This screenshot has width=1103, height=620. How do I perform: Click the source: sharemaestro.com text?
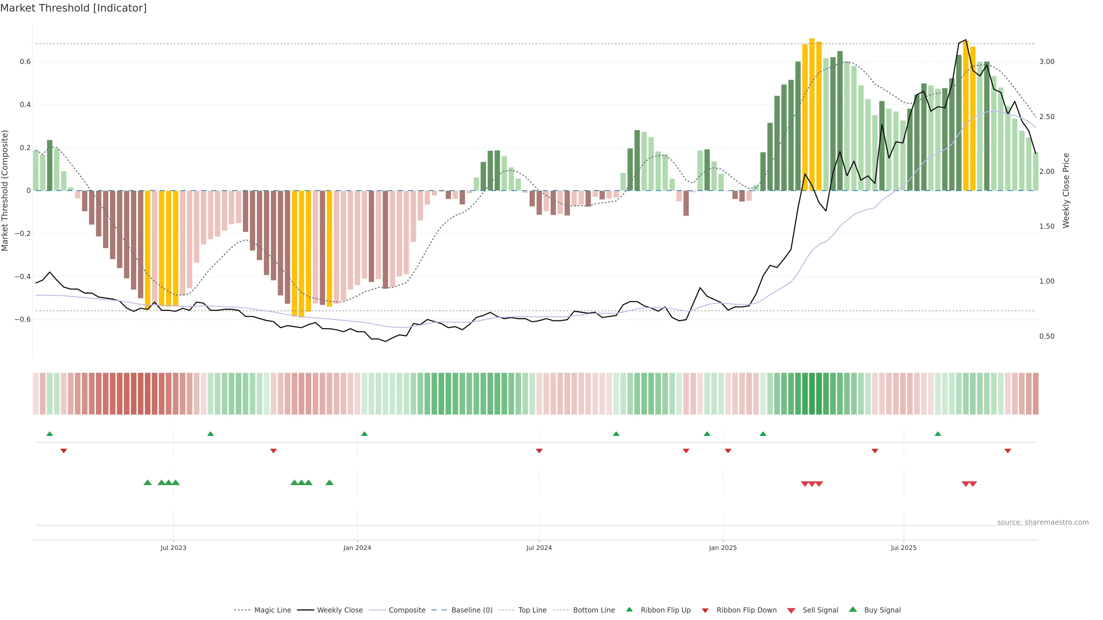(1043, 522)
